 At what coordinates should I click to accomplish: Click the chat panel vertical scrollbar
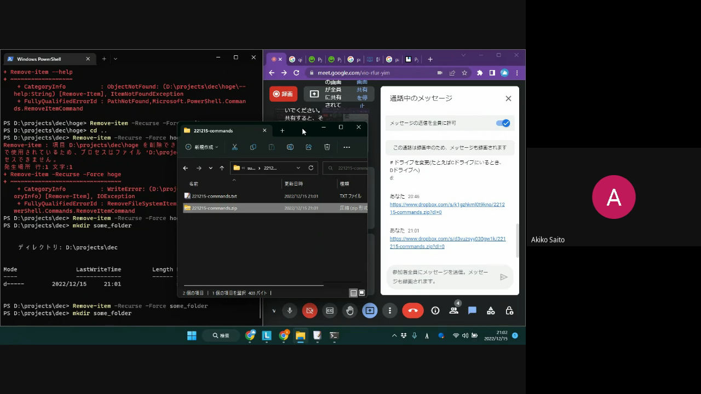tap(517, 241)
